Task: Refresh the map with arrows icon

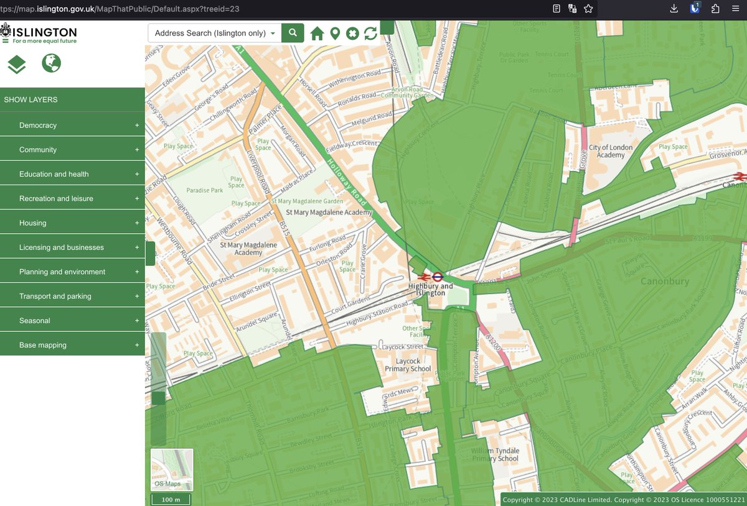Action: pos(370,34)
